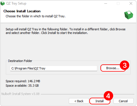Click the Destination Folder group label
Viewport: 137px width, 106px height.
(x=20, y=61)
